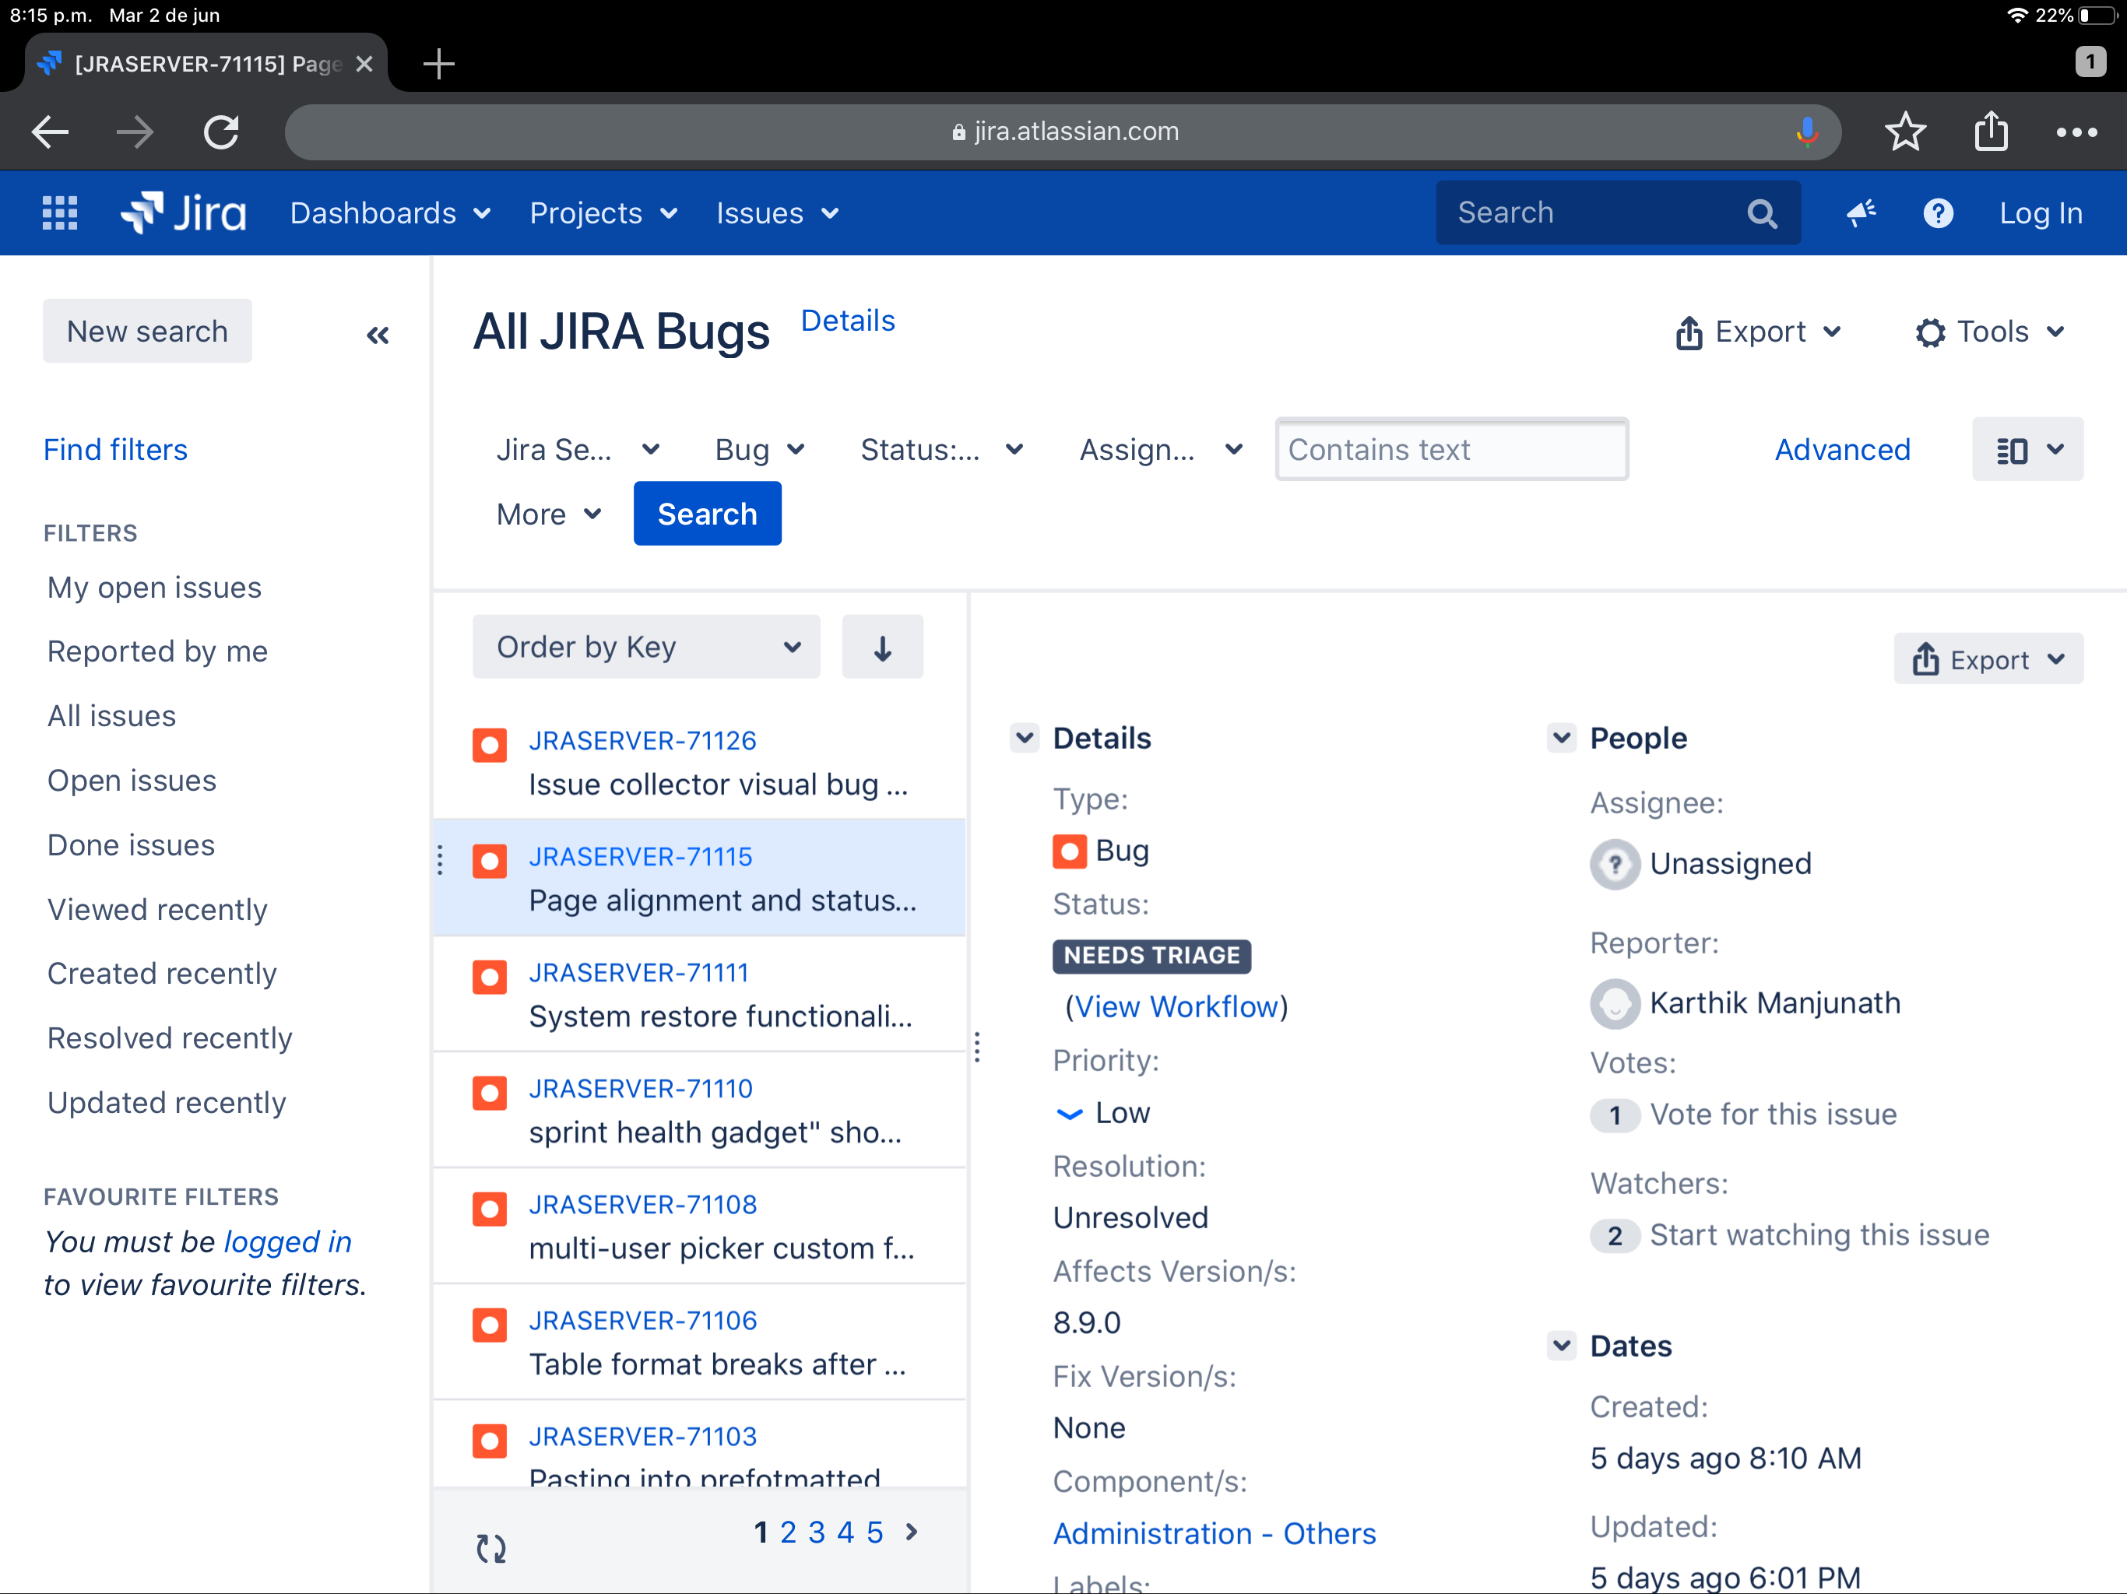The image size is (2127, 1594).
Task: Expand the Status filter dropdown
Action: point(940,449)
